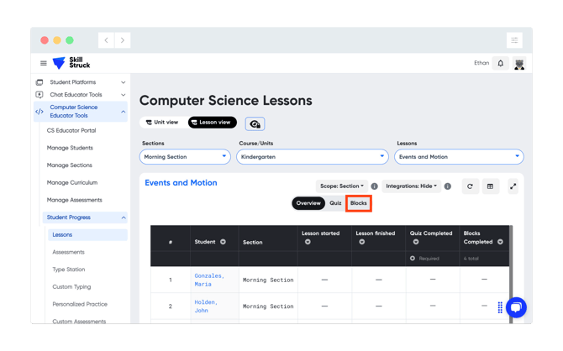Open the hamburger menu icon
The image size is (563, 351).
pyautogui.click(x=44, y=63)
